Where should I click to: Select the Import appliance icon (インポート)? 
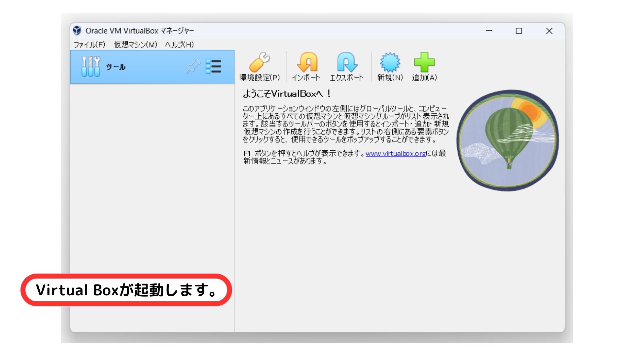coord(307,66)
